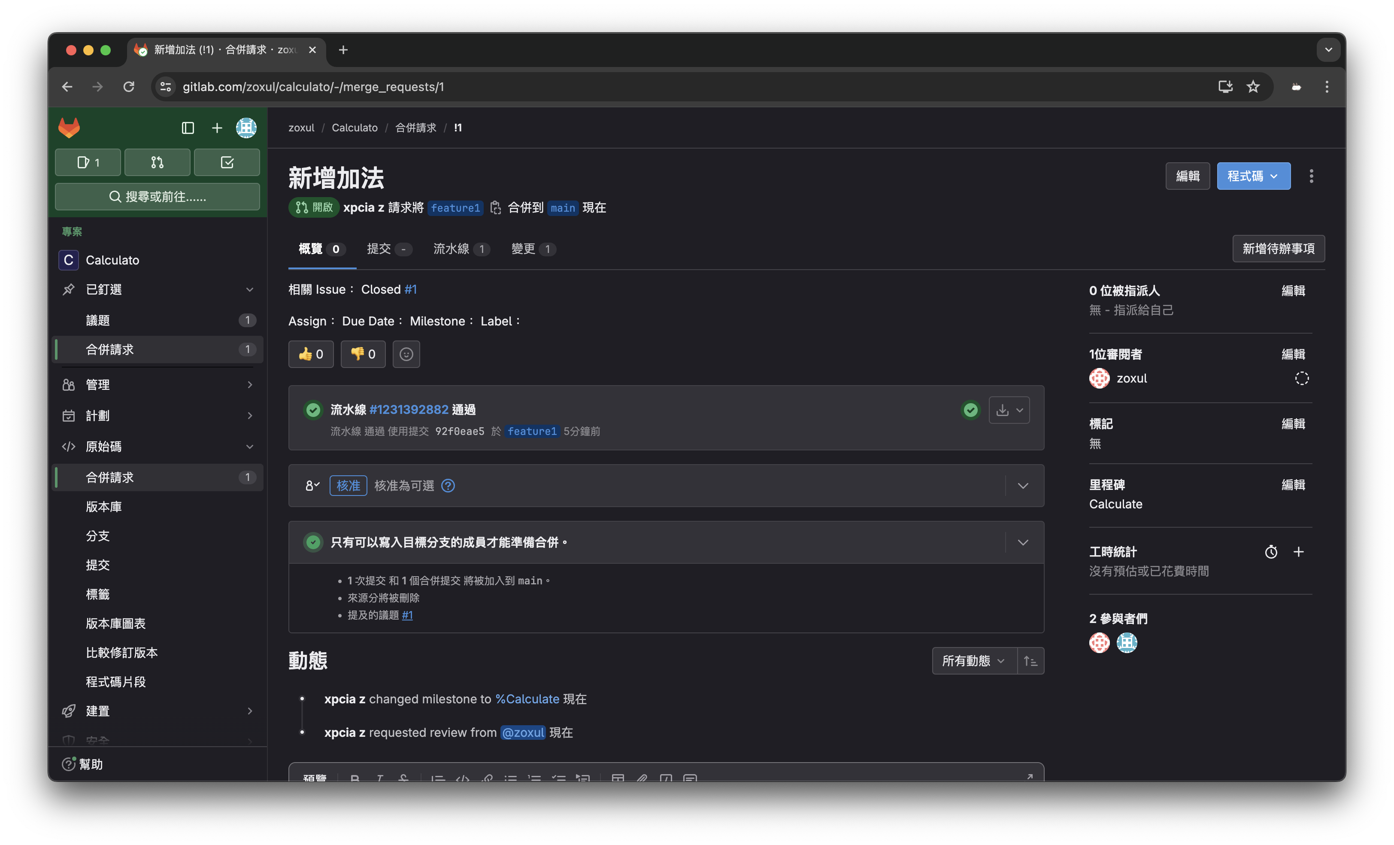This screenshot has height=845, width=1394.
Task: Copy the feature1 branch name icon
Action: click(x=496, y=208)
